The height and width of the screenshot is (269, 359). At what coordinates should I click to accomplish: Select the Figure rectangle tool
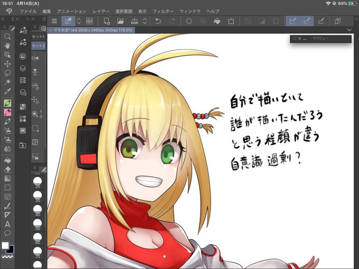tap(7, 188)
